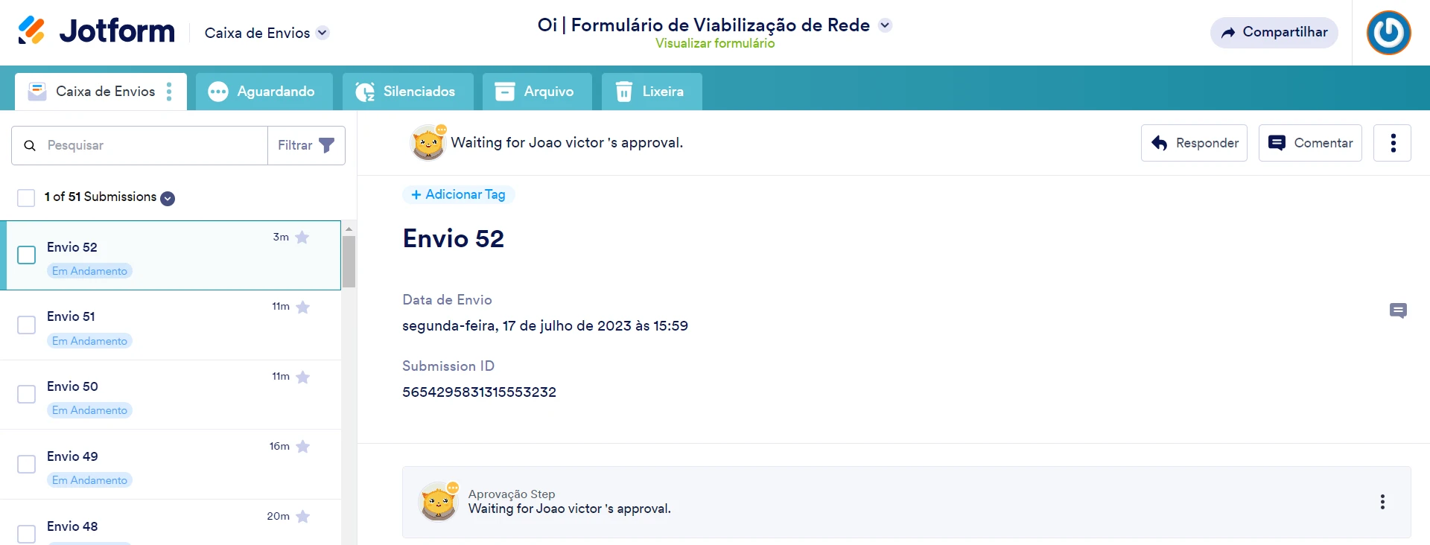Select all submissions checkbox
The width and height of the screenshot is (1430, 545).
(26, 198)
